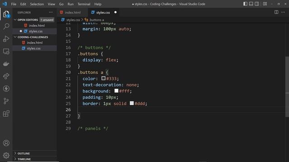Viewport: 289px width, 162px height.
Task: Click 'margin' property on line 13
Action: pyautogui.click(x=90, y=29)
